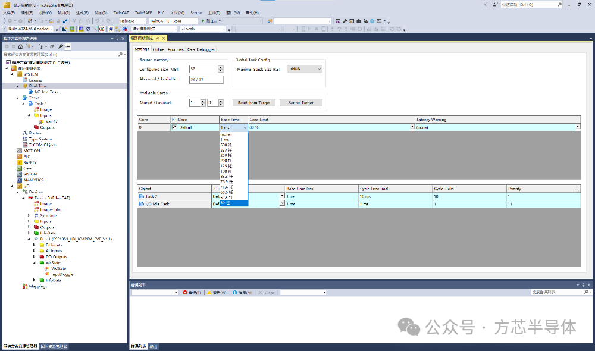
Task: Click the Restart TwinCAT Config Mode icon
Action: (x=81, y=29)
